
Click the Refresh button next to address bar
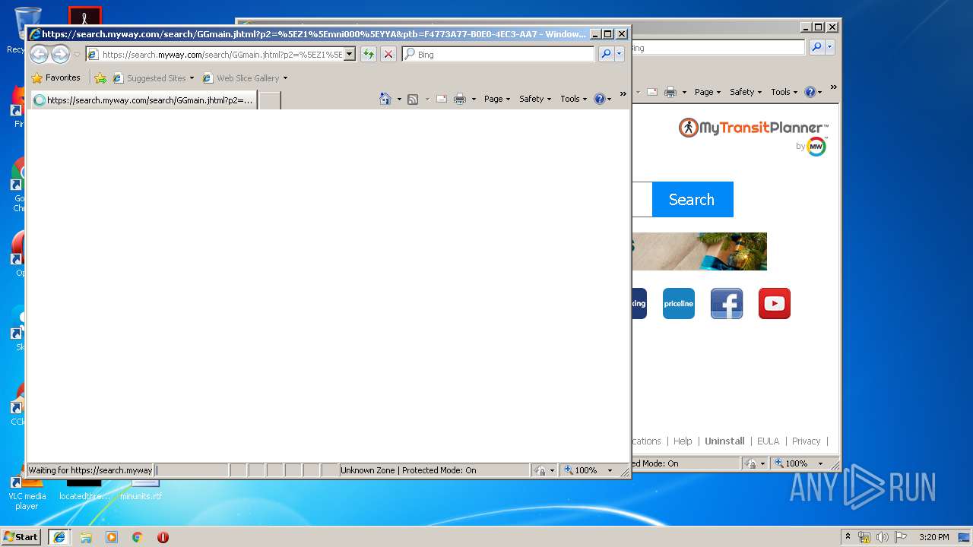(x=368, y=54)
